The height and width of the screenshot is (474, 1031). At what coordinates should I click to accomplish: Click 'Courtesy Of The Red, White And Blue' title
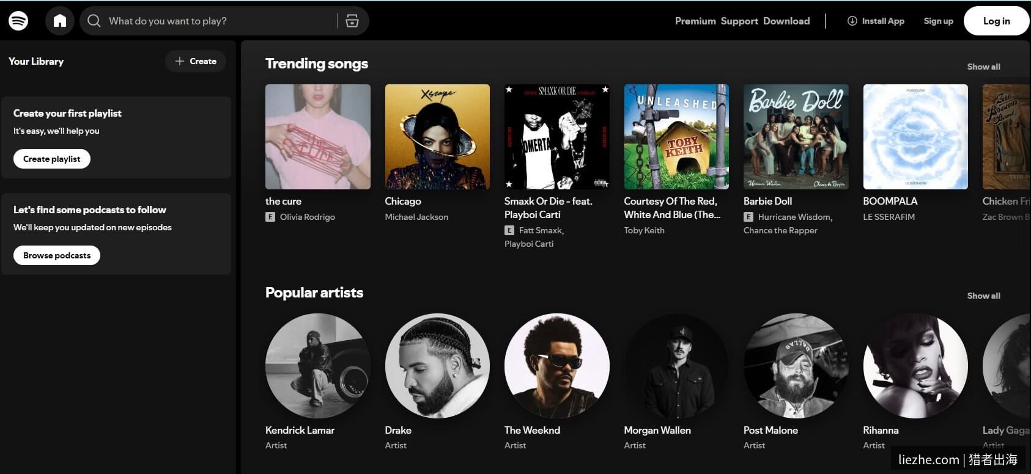coord(672,208)
